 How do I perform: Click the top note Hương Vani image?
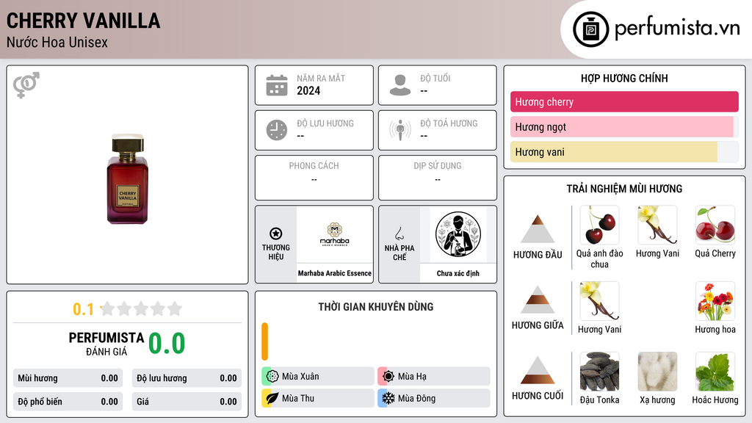point(657,225)
